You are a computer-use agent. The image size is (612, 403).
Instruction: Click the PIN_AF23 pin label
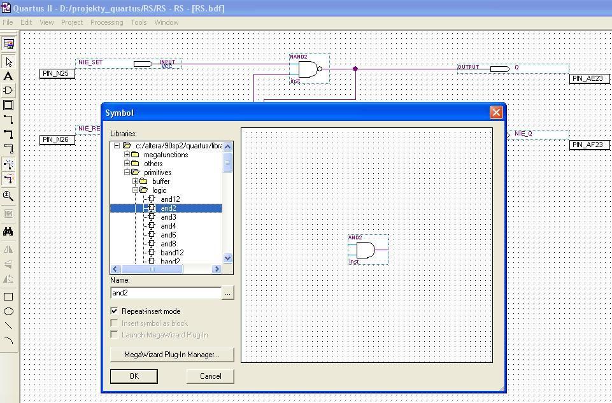click(x=588, y=145)
